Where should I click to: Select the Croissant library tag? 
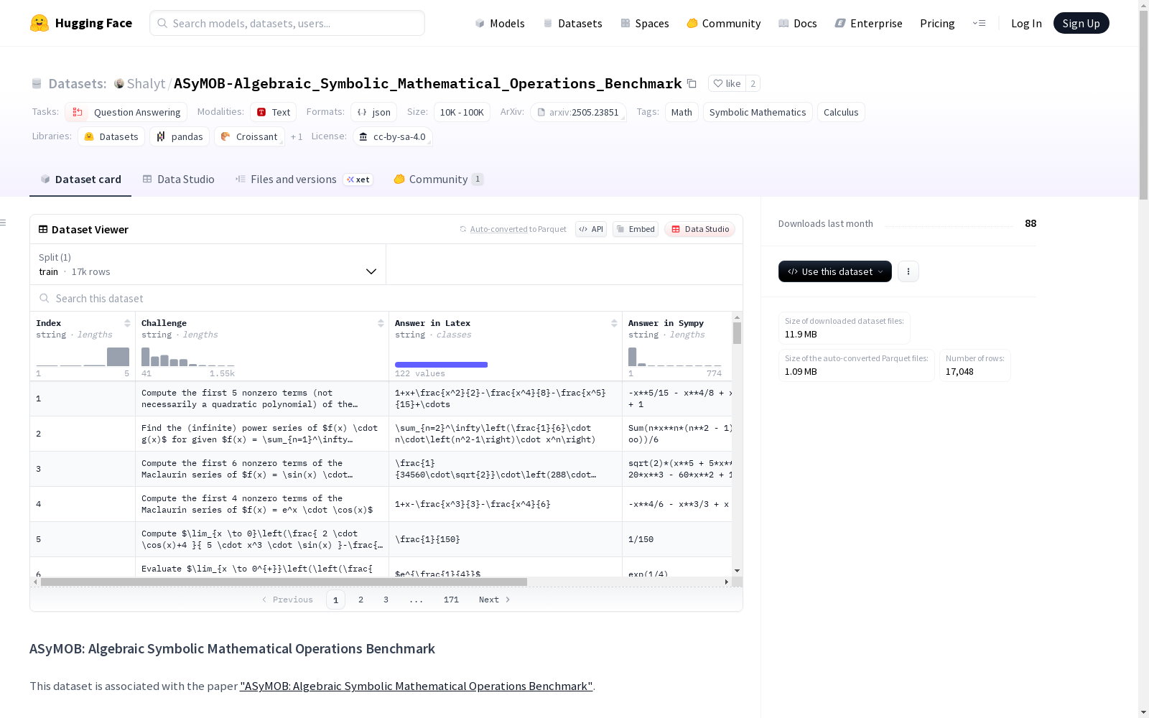(249, 136)
